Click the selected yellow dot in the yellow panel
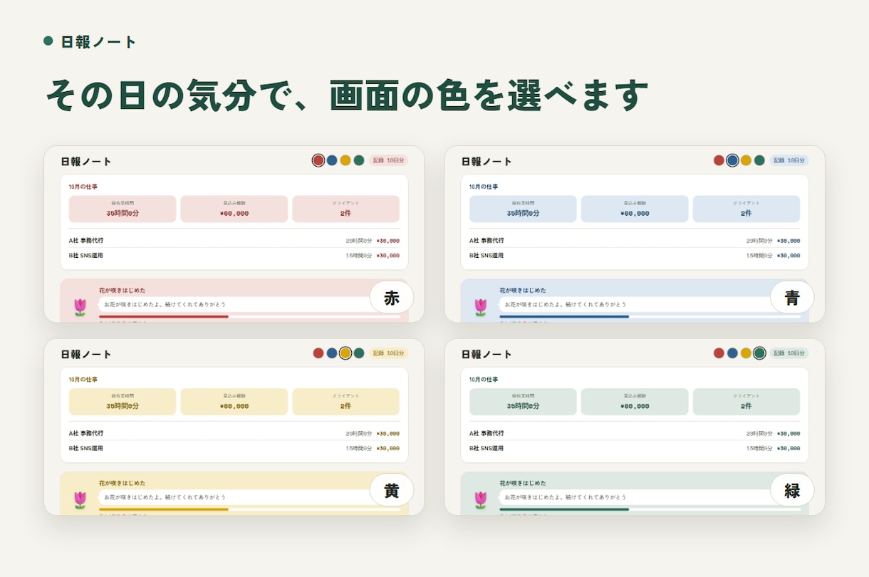This screenshot has height=577, width=869. click(x=345, y=353)
